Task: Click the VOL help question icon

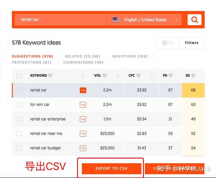Action: pos(105,75)
